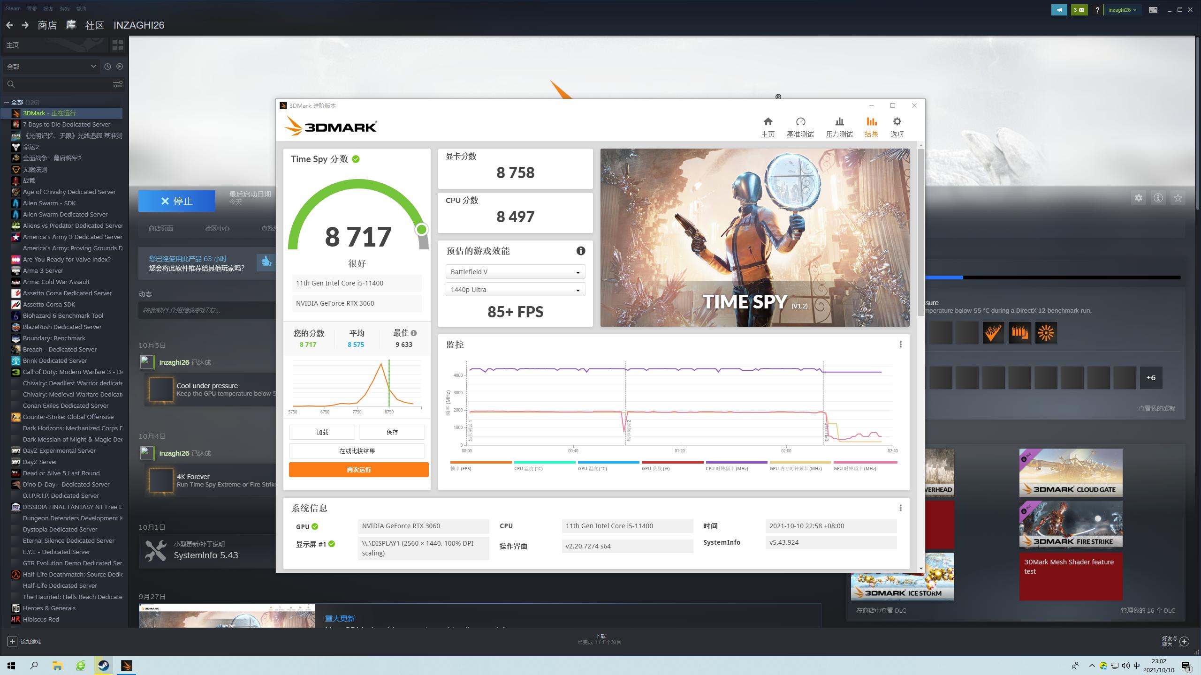Click estimated game performance info icon
Image resolution: width=1201 pixels, height=675 pixels.
tap(580, 251)
